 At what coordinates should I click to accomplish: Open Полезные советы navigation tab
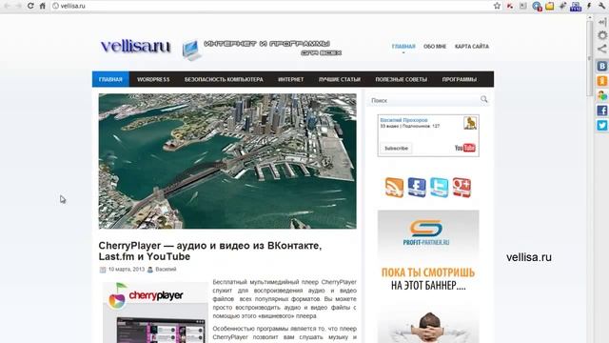(x=401, y=79)
